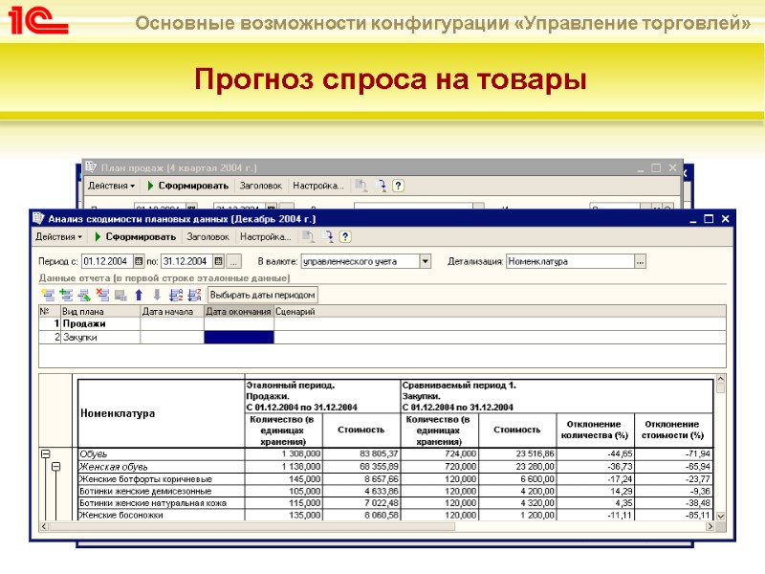Viewport: 765px width, 574px height.
Task: Click the help question mark icon
Action: click(344, 236)
